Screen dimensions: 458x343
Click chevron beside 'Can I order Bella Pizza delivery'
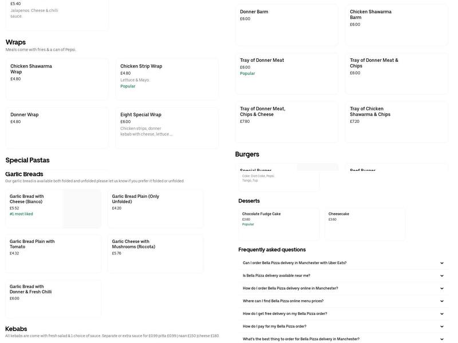[x=441, y=263]
